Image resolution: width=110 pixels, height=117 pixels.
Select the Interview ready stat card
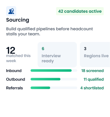(57, 55)
